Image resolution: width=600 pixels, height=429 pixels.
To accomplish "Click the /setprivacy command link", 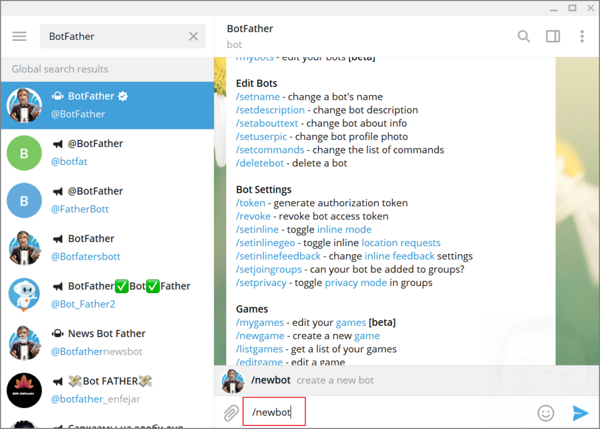I will (x=261, y=282).
